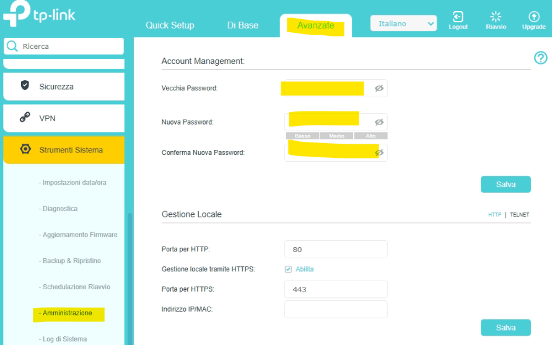552x345 pixels.
Task: Click the Riavvio reboot icon
Action: pos(496,17)
